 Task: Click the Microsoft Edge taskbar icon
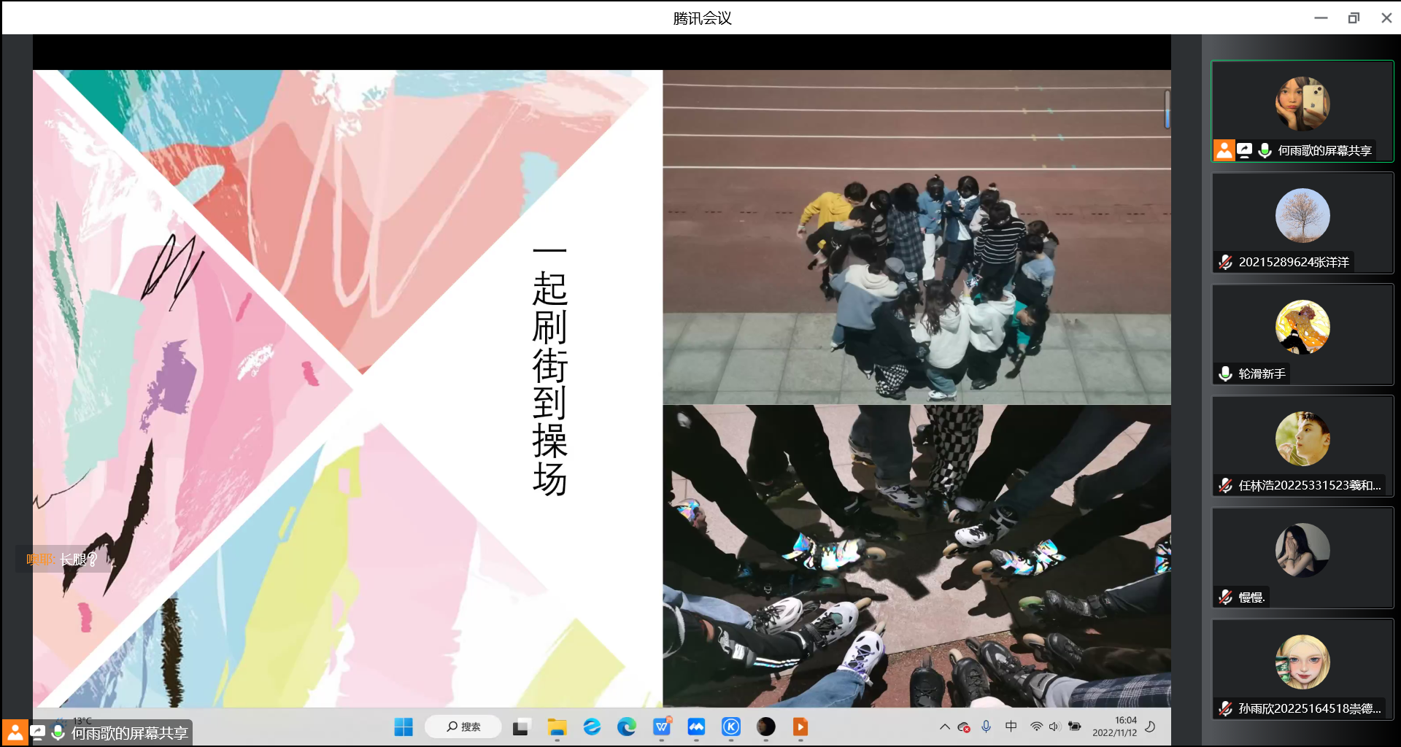[627, 727]
